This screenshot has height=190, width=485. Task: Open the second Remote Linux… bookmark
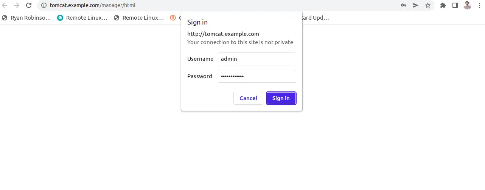point(139,18)
